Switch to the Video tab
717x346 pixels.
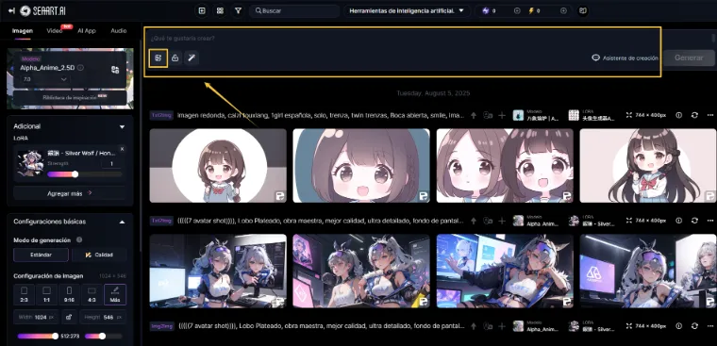55,31
